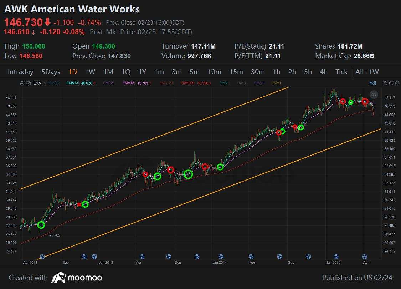Click the Low value 146.580
Screen dimensions: 401x289
tap(31, 56)
